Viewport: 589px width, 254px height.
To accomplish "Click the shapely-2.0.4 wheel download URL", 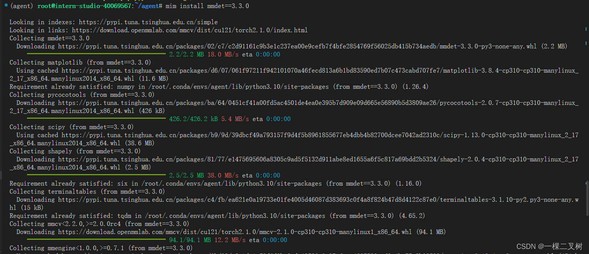I will point(293,159).
